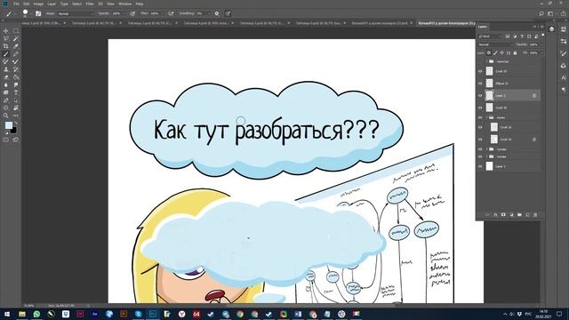Add a layer mask
This screenshot has height=320, width=569.
tap(503, 215)
